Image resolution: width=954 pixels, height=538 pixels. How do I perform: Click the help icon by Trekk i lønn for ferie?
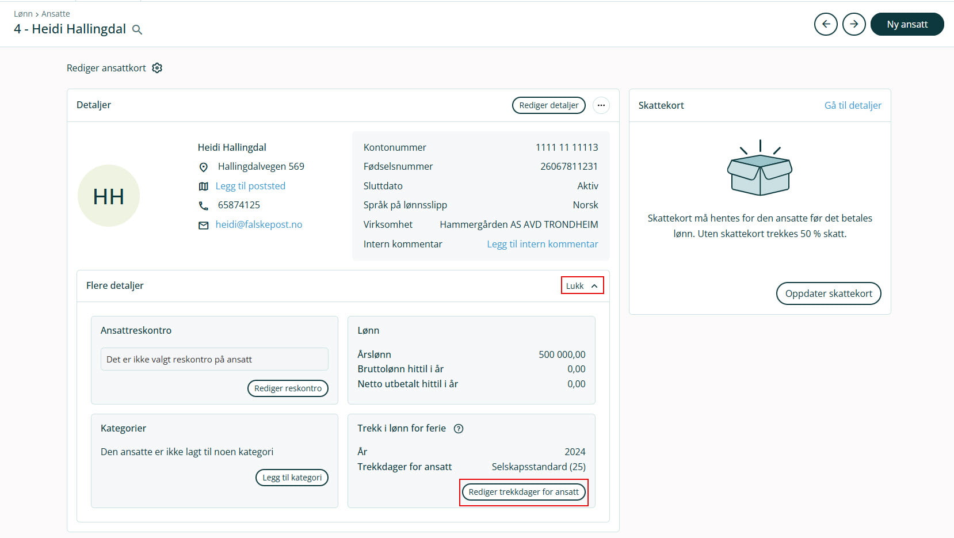(459, 429)
